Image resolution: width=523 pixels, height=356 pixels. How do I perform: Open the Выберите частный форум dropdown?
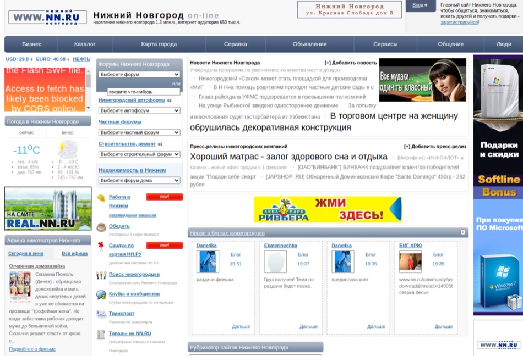(x=139, y=132)
